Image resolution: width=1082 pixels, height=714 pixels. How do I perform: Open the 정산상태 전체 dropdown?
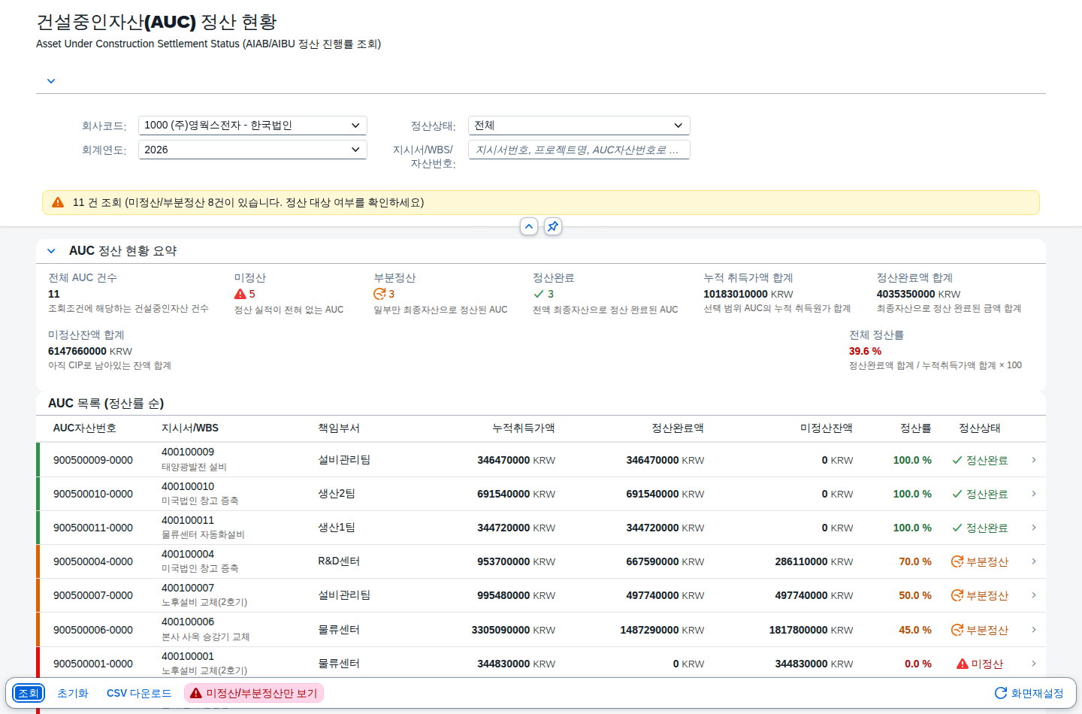pos(579,126)
